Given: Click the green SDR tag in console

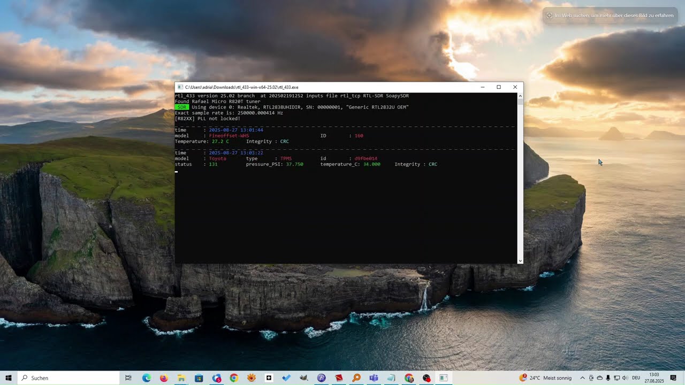Looking at the screenshot, I should [x=182, y=107].
